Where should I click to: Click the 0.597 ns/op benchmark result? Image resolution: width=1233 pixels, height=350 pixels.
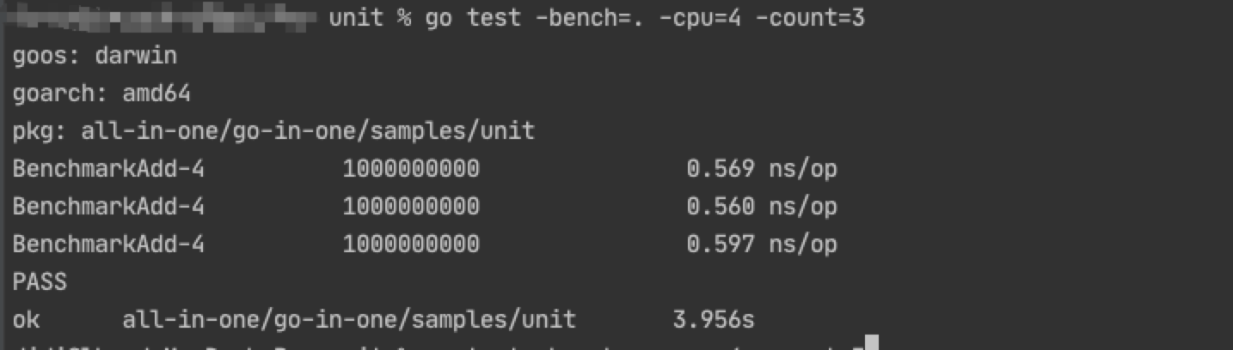[x=761, y=244]
